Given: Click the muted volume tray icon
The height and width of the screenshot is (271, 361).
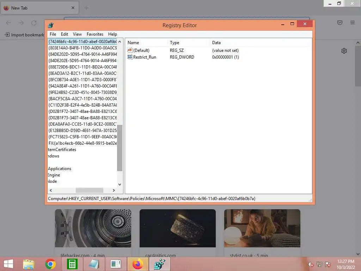Looking at the screenshot, I should point(311,264).
